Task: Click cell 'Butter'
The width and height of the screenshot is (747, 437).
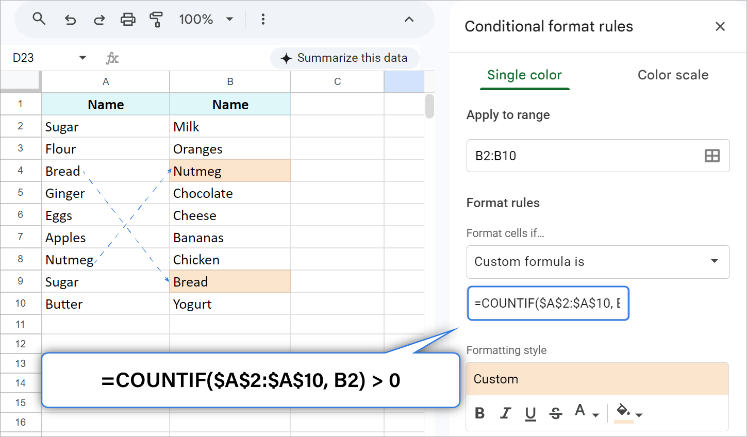Action: point(106,304)
